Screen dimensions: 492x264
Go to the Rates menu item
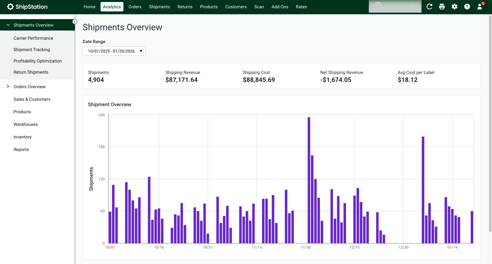[x=301, y=7]
